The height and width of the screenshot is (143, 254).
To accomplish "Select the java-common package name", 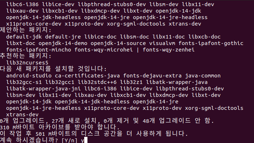I will (x=203, y=76).
